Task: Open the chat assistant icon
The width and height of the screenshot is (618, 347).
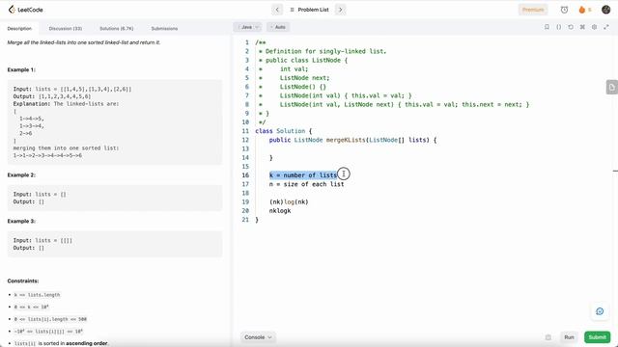Action: 600,311
